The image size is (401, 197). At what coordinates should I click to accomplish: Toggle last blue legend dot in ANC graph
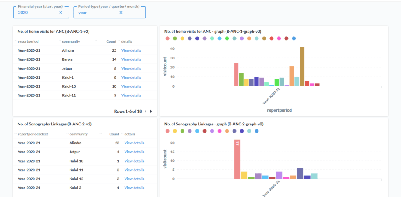click(294, 39)
